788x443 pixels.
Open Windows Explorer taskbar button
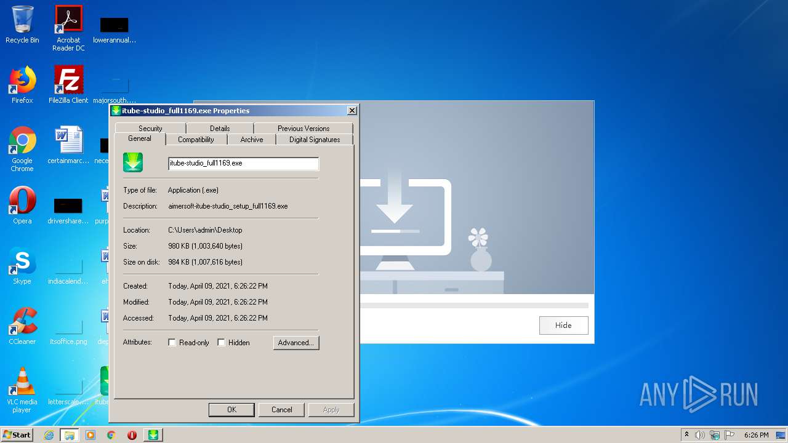[x=69, y=435]
